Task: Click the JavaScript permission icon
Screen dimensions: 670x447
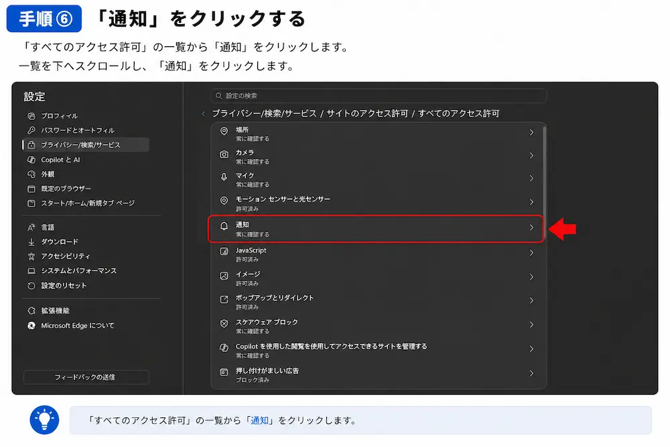Action: [x=224, y=252]
